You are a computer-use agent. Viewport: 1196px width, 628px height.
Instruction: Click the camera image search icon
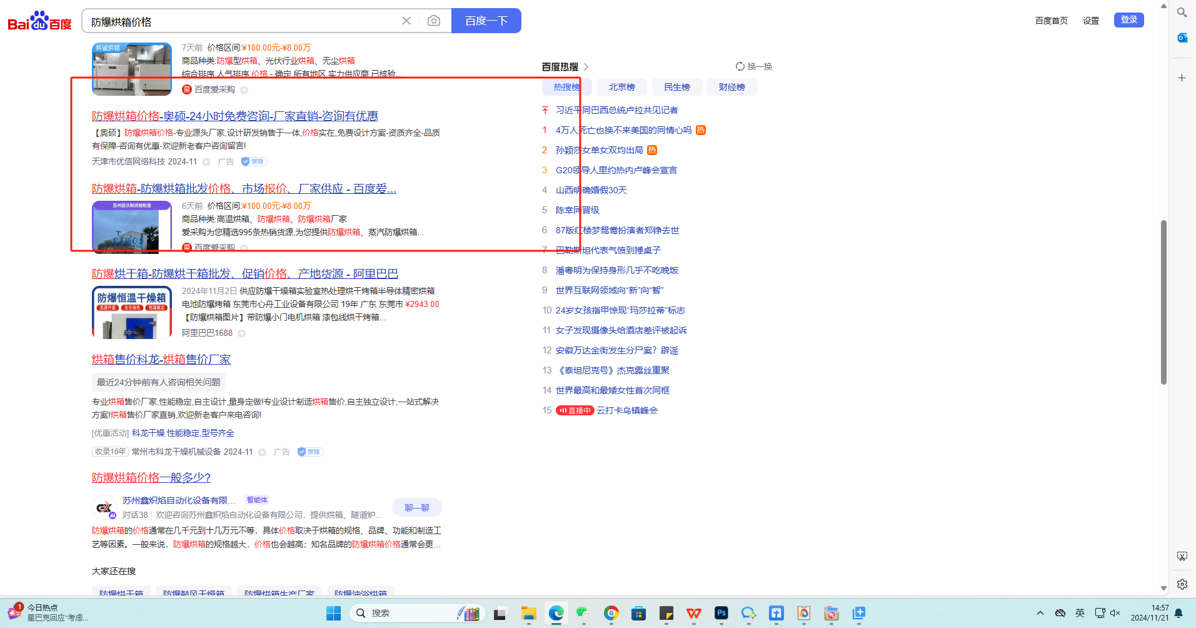point(433,21)
